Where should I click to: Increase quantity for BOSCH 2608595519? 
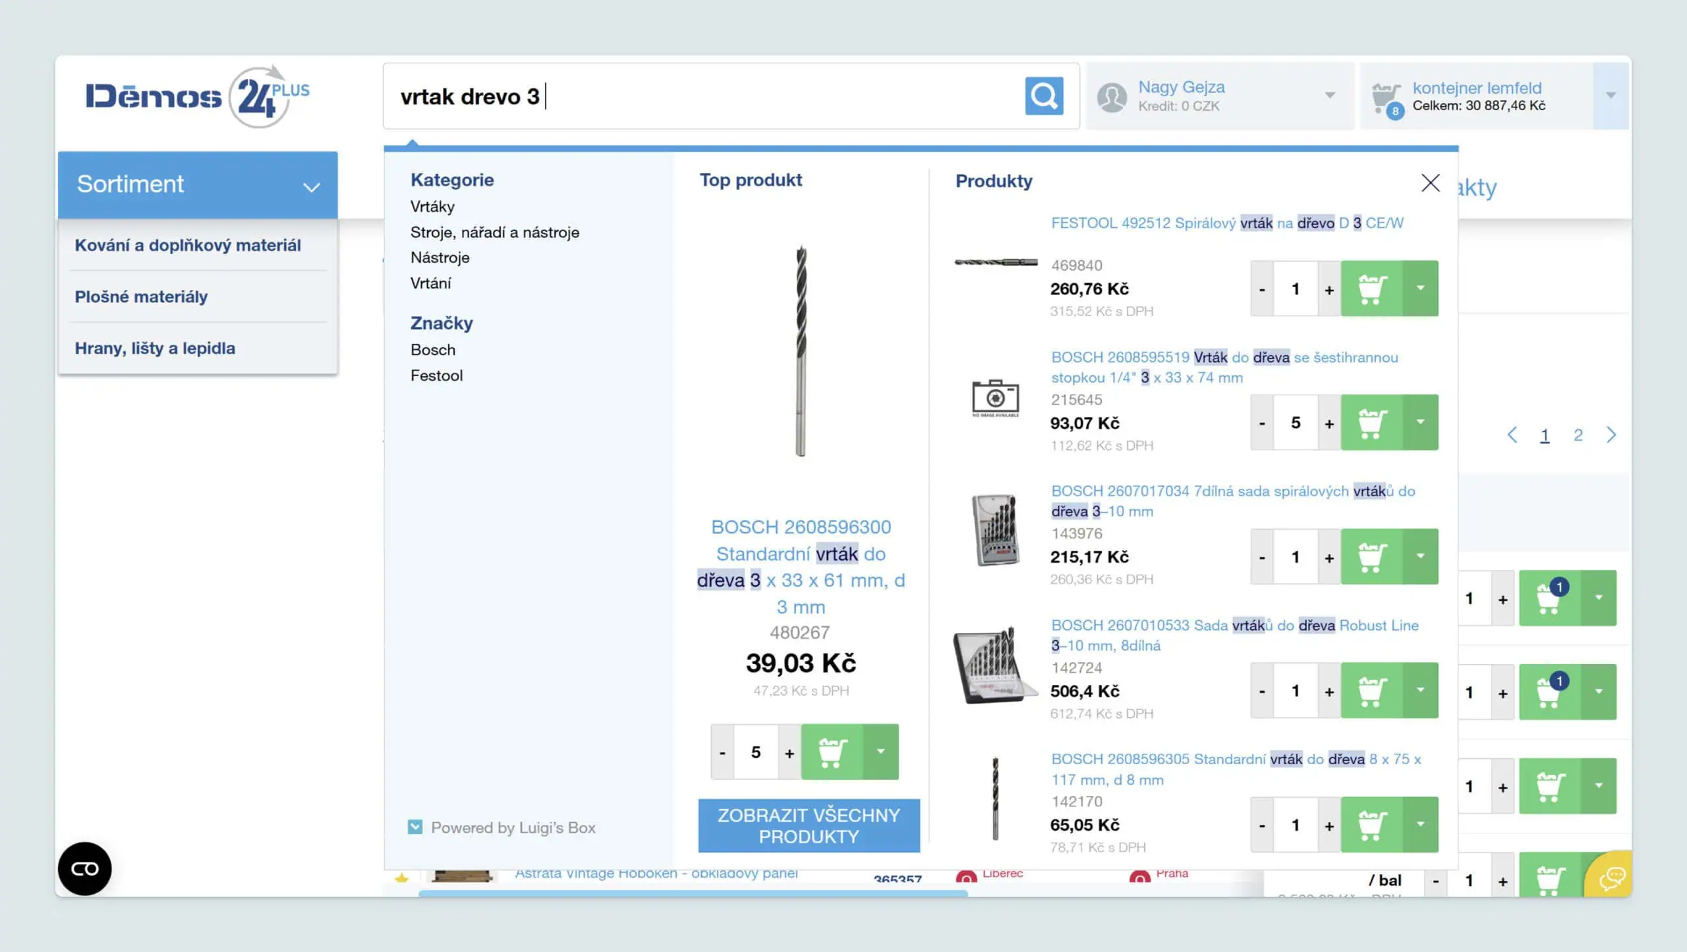click(1329, 423)
